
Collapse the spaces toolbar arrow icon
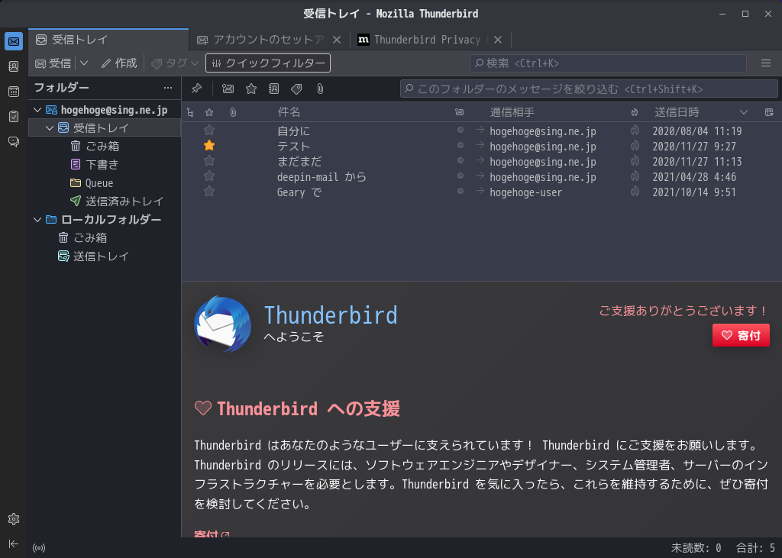[x=14, y=544]
